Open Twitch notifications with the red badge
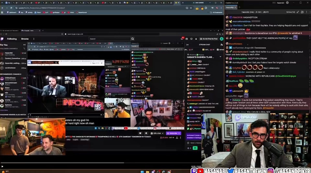Screen dimensions: 311x173 coord(182,39)
